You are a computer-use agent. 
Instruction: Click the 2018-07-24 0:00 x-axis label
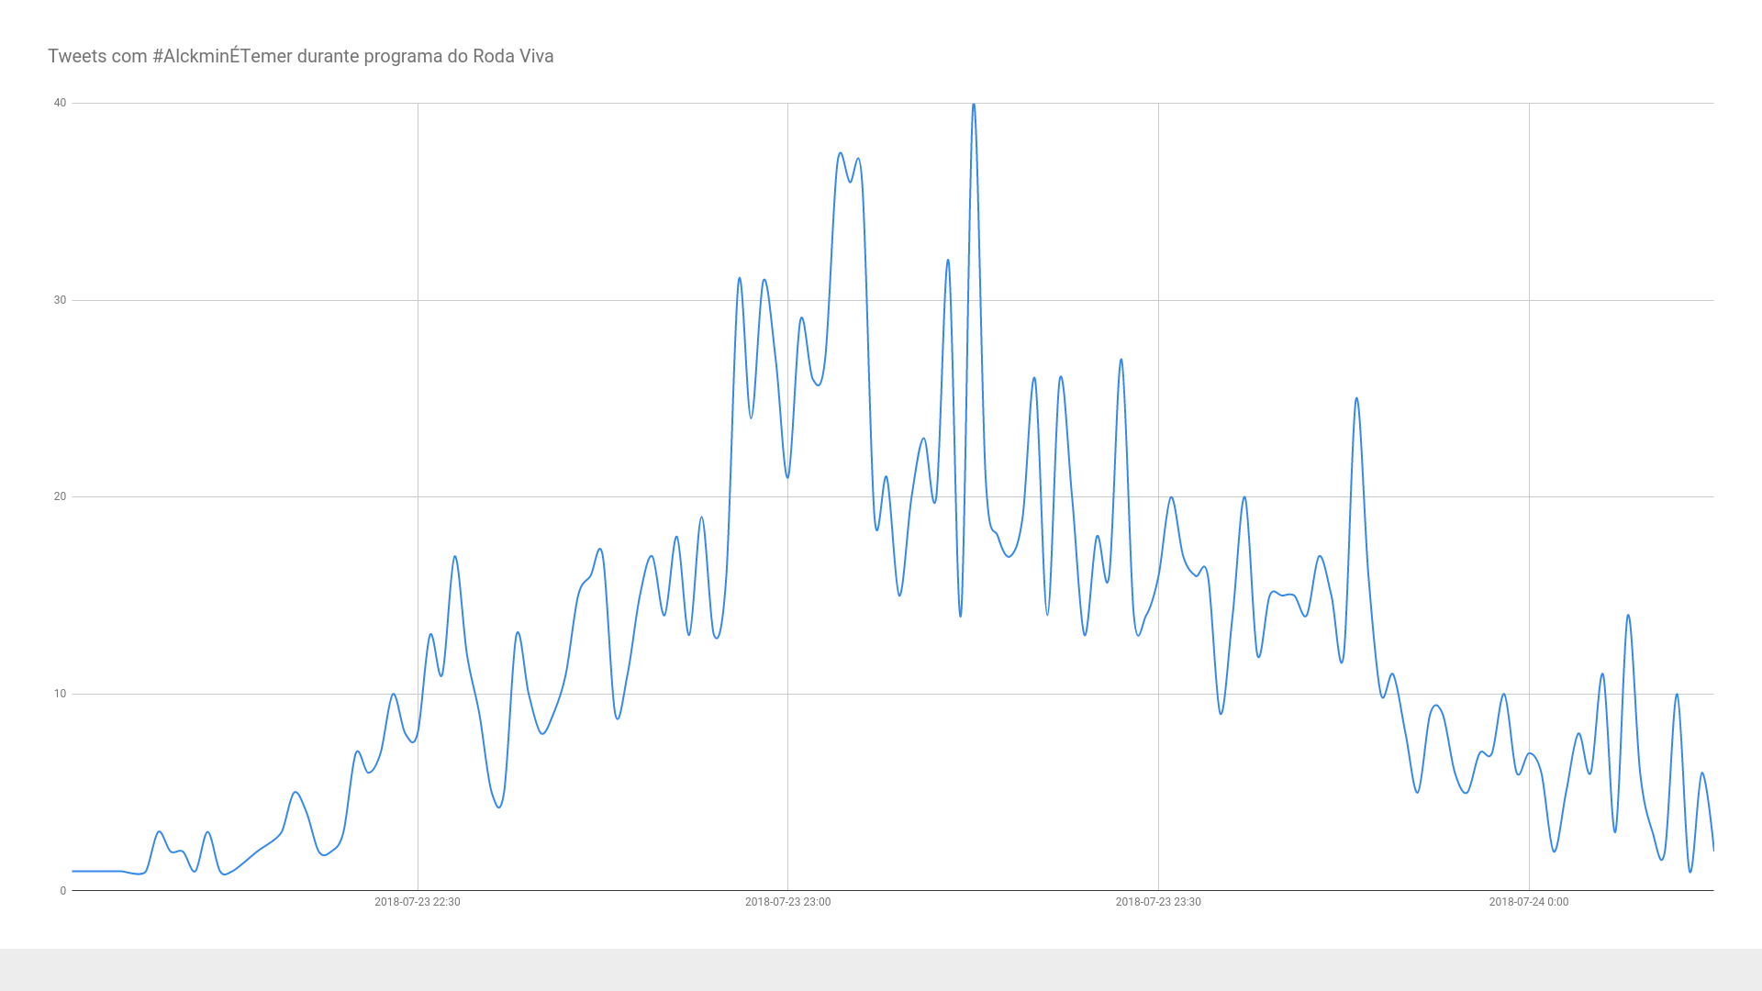(x=1528, y=902)
